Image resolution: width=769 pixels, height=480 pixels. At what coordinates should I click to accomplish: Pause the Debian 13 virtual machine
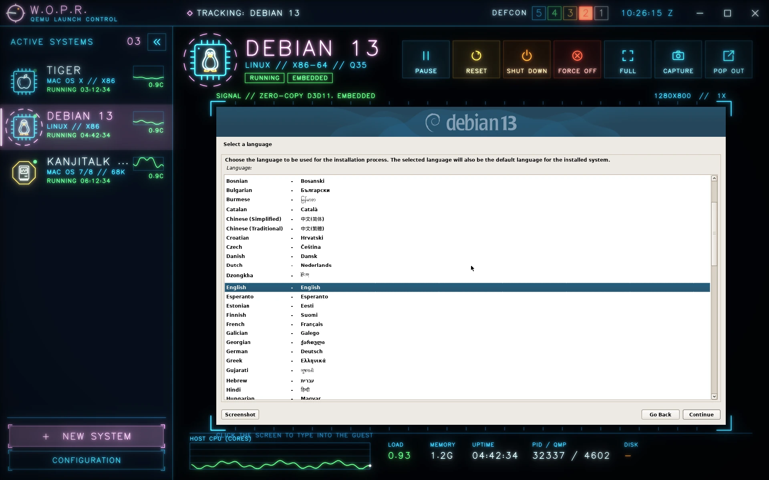(426, 60)
